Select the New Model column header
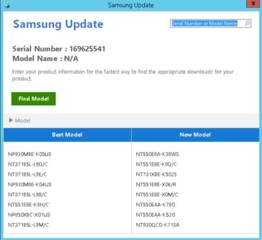 click(x=195, y=135)
